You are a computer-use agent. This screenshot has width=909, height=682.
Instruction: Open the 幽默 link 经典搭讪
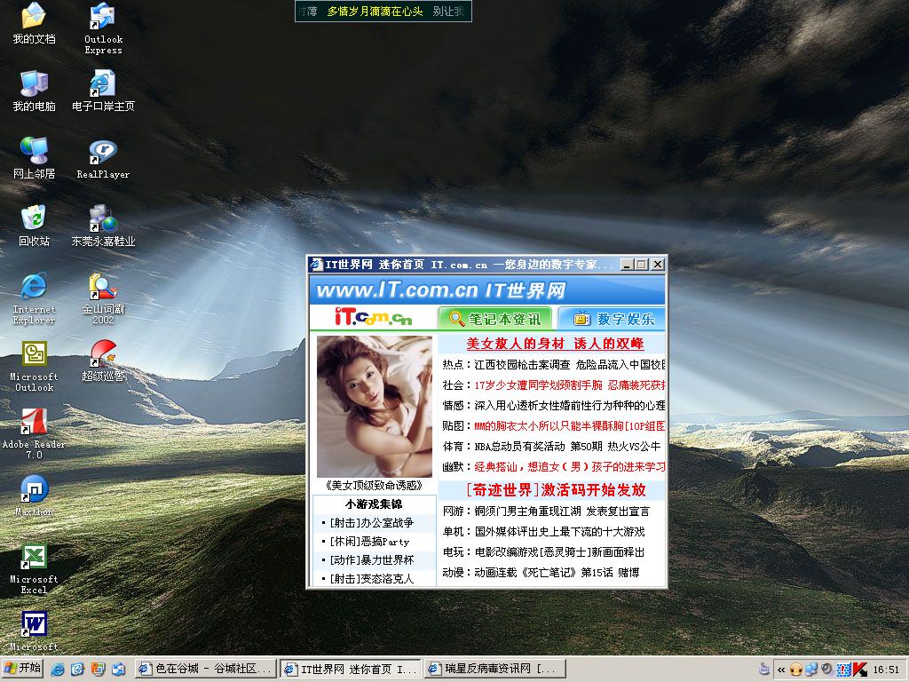click(x=569, y=466)
